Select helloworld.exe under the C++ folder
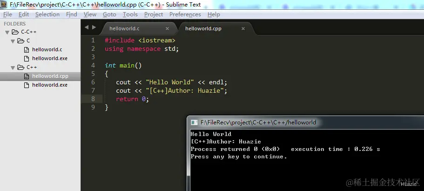This screenshot has height=191, width=424. click(x=50, y=85)
